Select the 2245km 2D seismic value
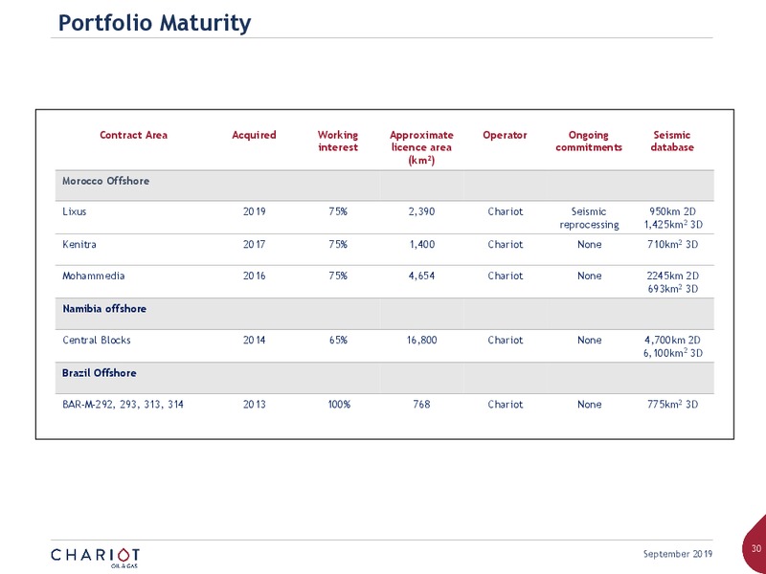766x574 pixels. pyautogui.click(x=673, y=276)
